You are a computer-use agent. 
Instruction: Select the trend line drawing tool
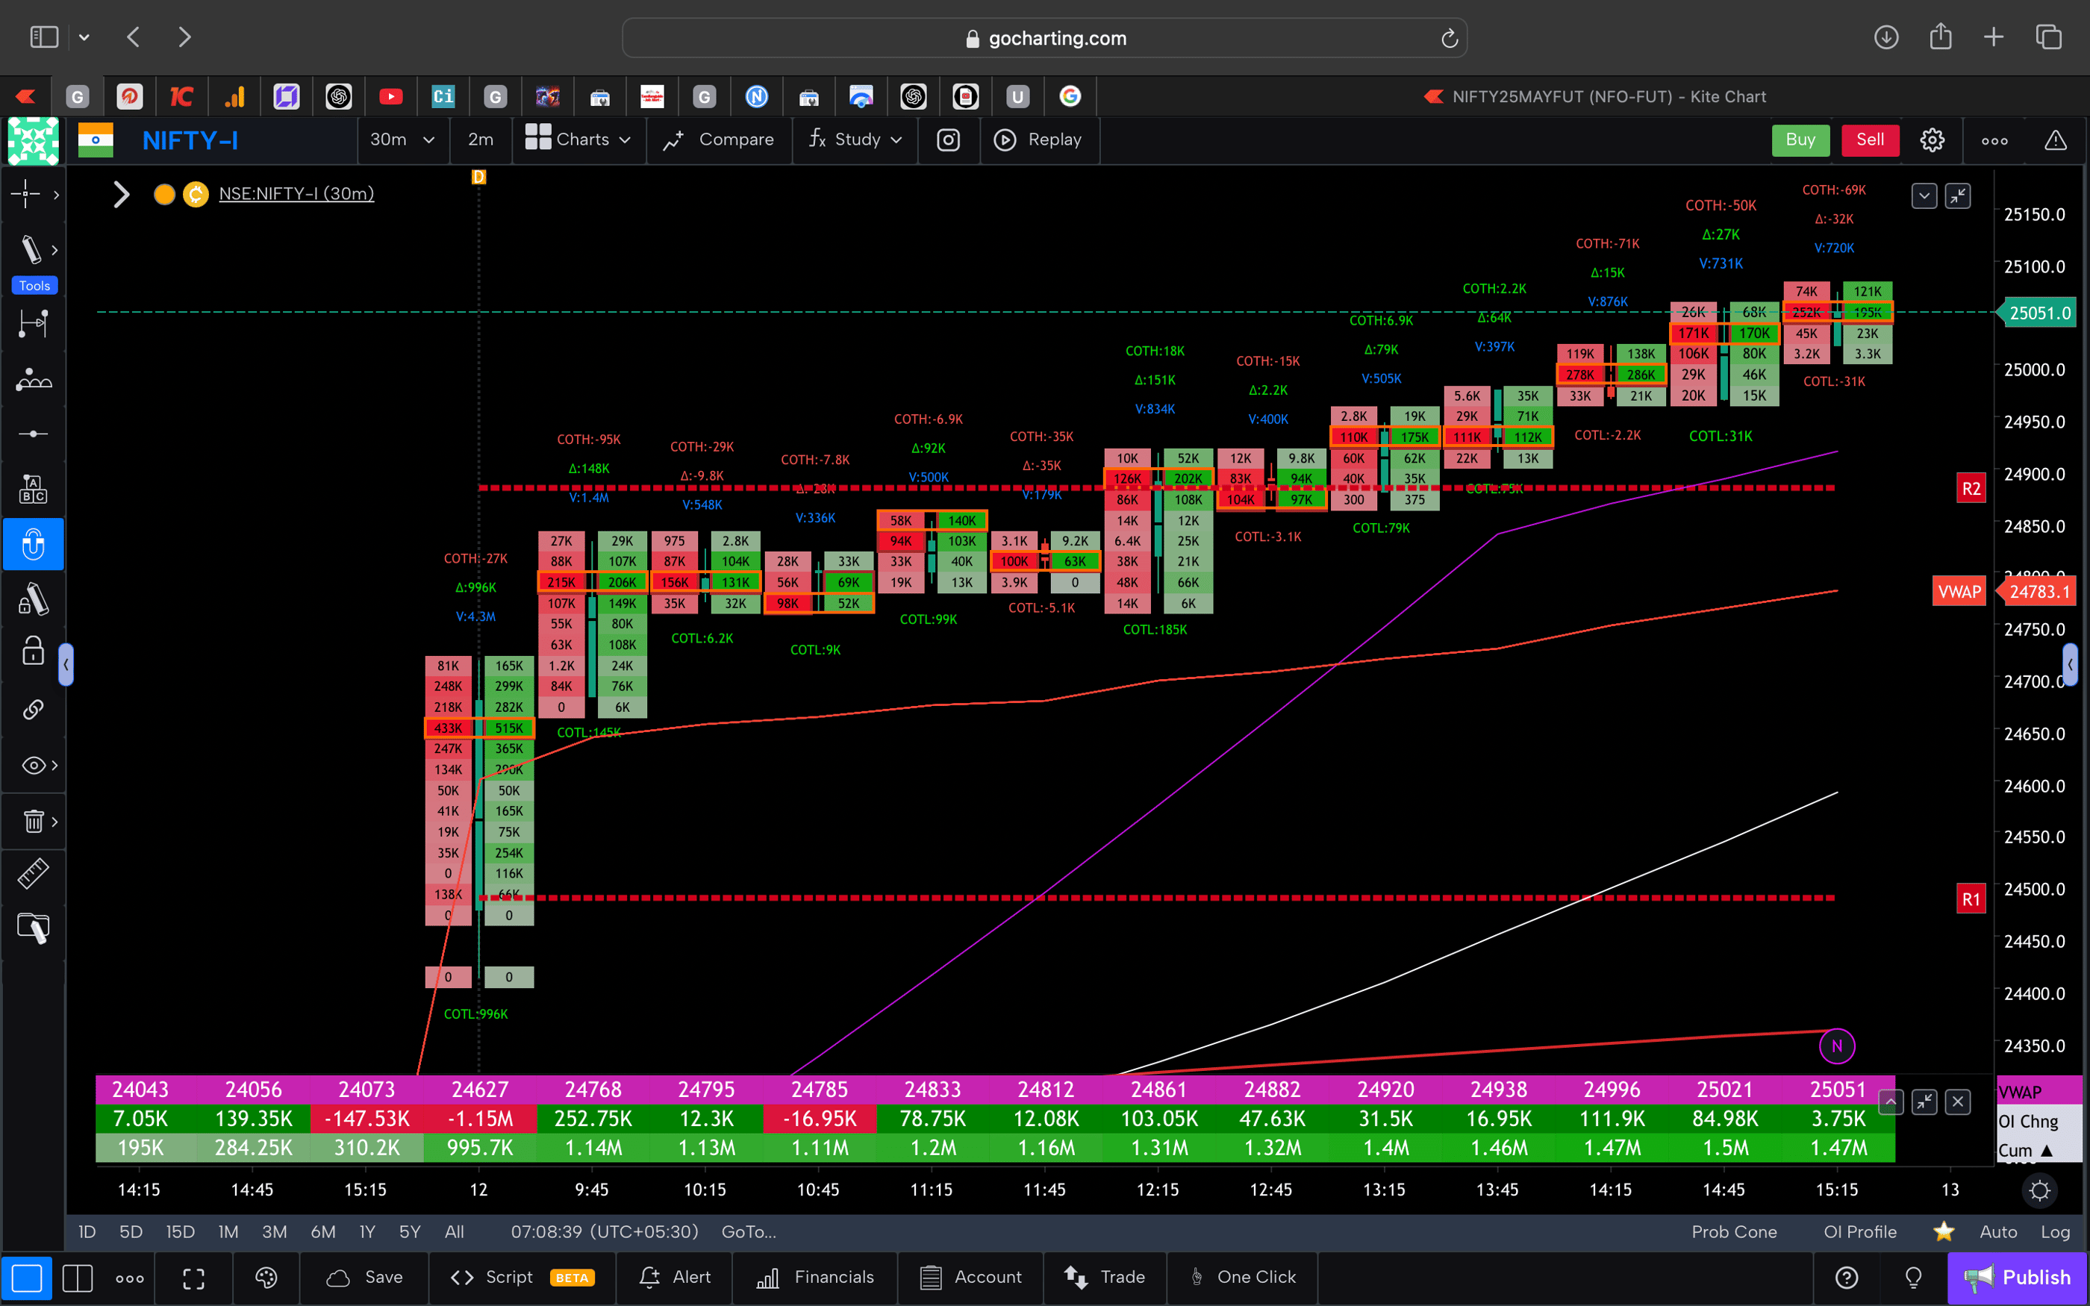point(32,249)
